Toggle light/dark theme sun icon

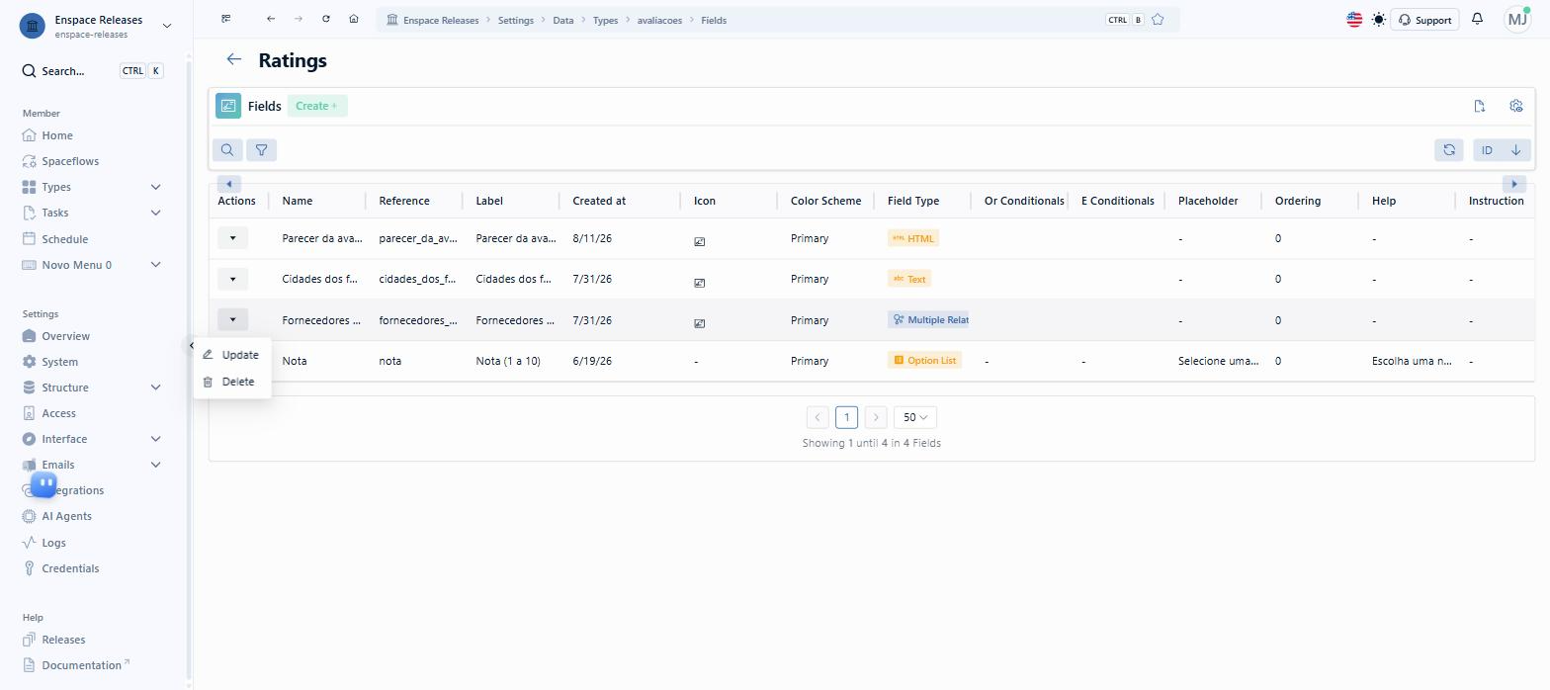click(1379, 20)
